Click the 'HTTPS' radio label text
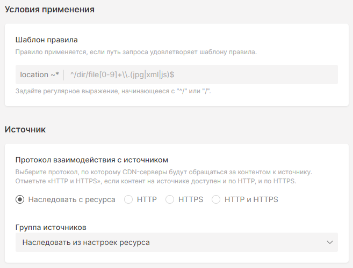 pos(191,199)
